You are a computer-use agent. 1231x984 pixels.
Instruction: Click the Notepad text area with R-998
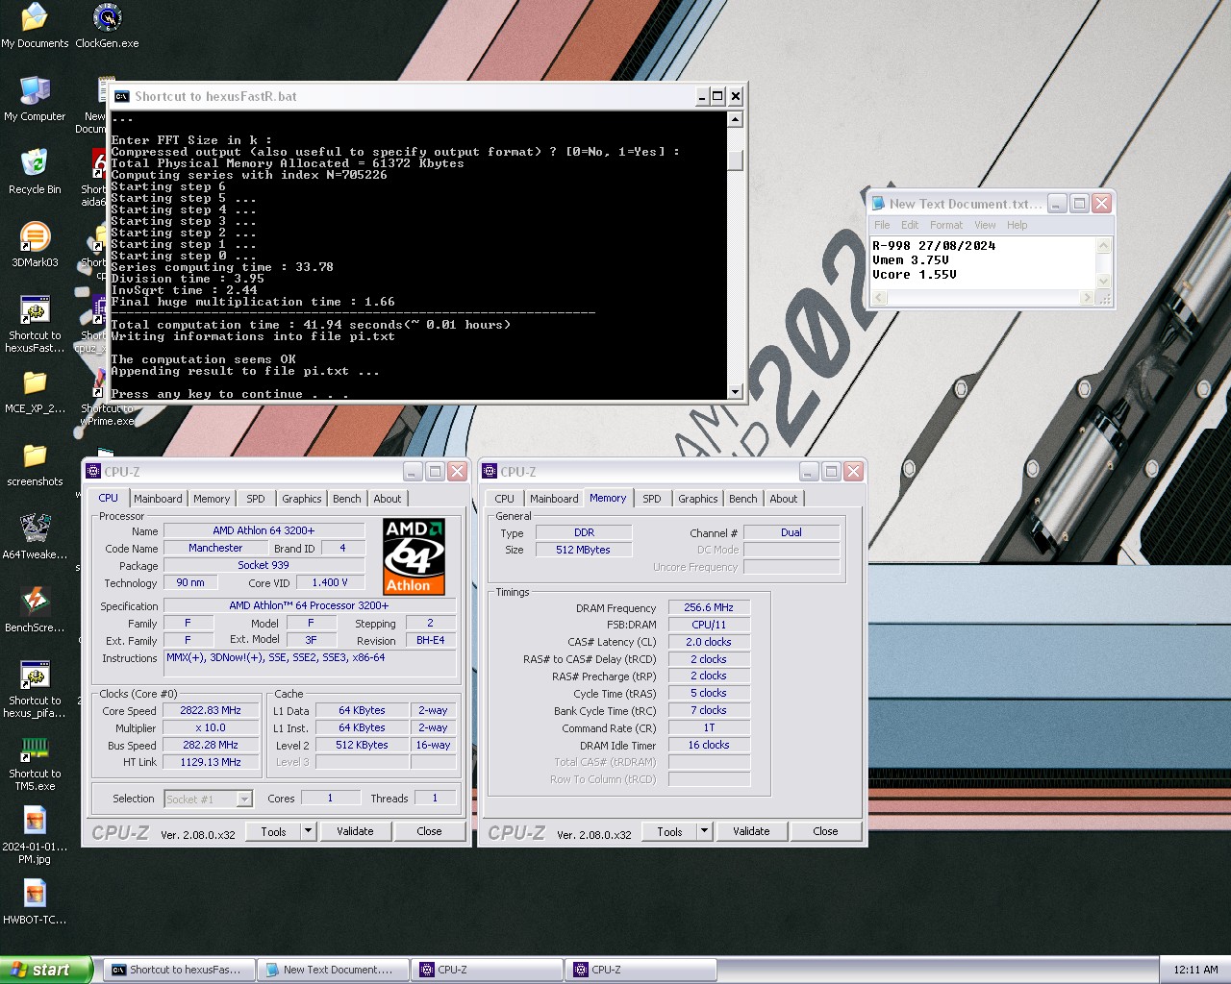coord(983,261)
